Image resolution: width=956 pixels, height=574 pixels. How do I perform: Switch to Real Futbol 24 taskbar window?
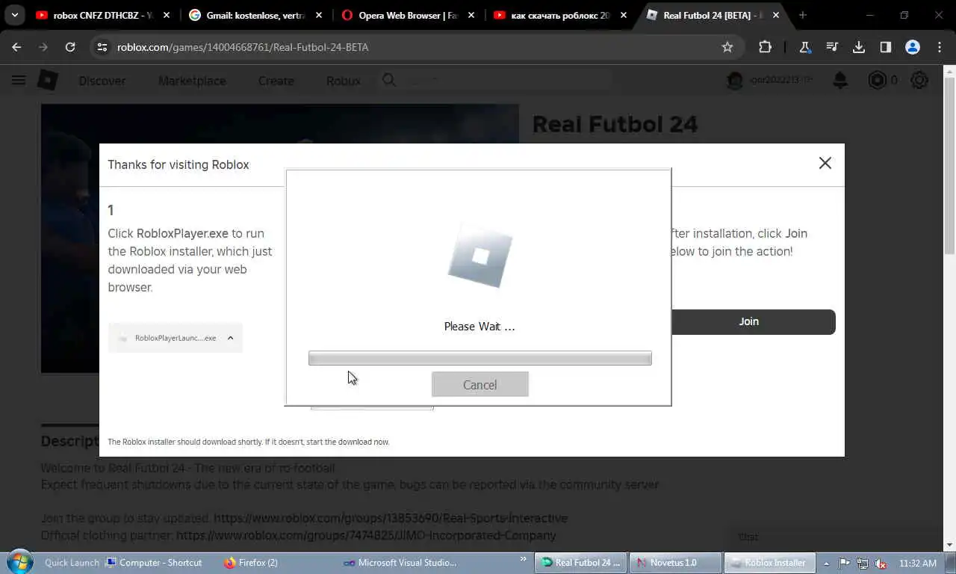580,563
